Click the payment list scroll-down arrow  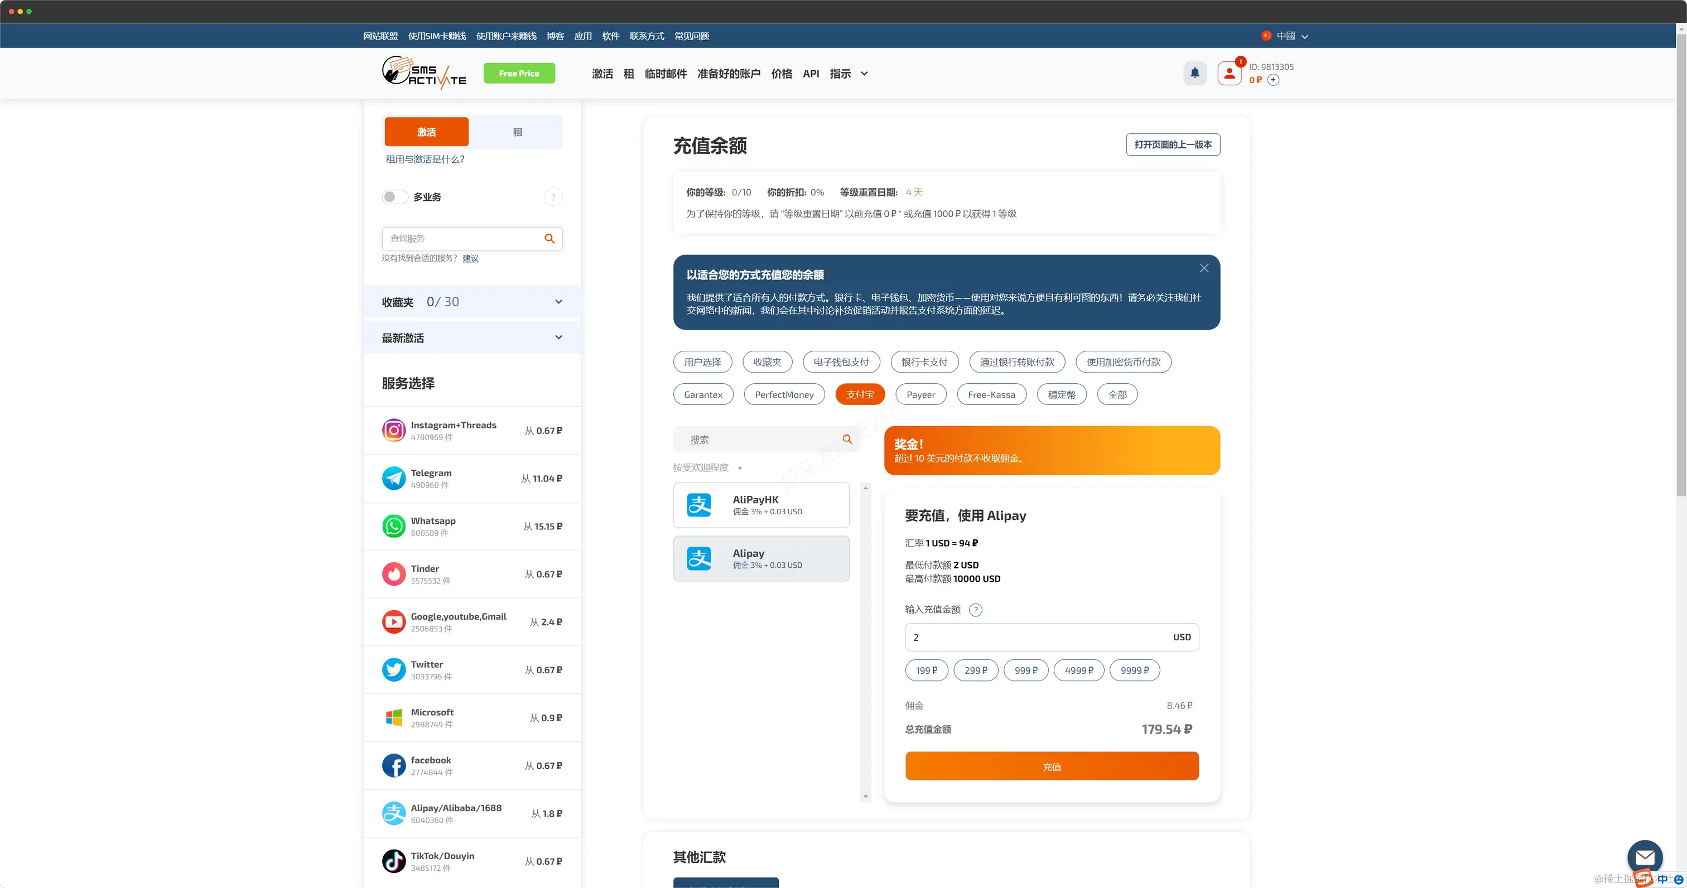865,797
